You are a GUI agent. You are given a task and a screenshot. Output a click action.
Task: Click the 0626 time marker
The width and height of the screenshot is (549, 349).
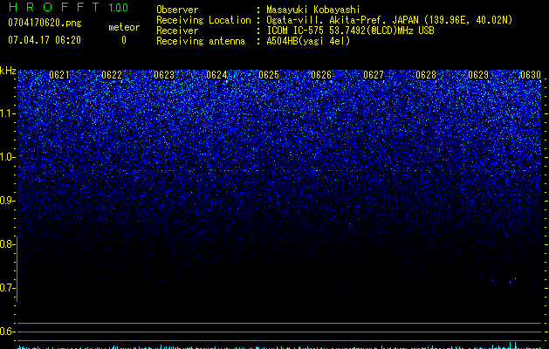321,75
